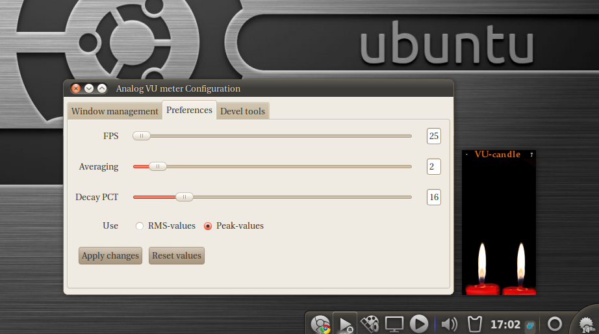Click the Decay PCT slider handle
Image resolution: width=599 pixels, height=334 pixels.
pyautogui.click(x=184, y=197)
